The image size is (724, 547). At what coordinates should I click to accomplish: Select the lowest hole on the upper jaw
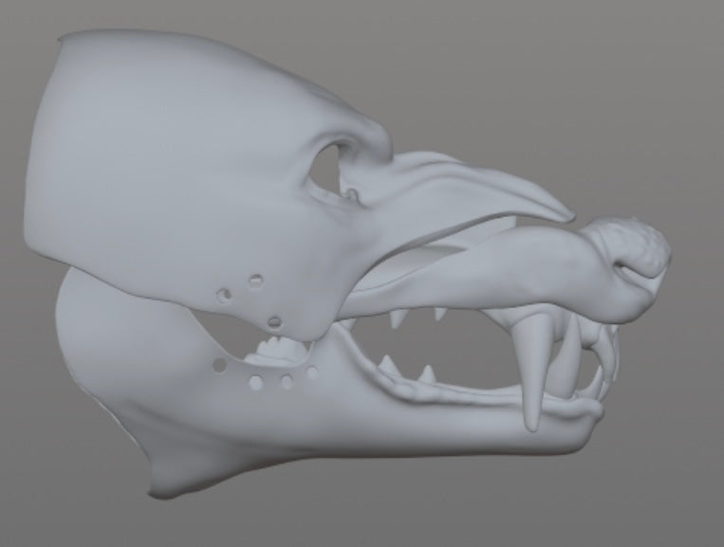(274, 323)
